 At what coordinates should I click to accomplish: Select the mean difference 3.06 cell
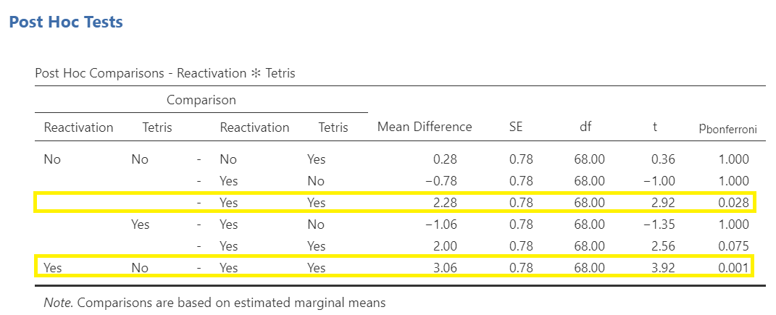pos(444,268)
